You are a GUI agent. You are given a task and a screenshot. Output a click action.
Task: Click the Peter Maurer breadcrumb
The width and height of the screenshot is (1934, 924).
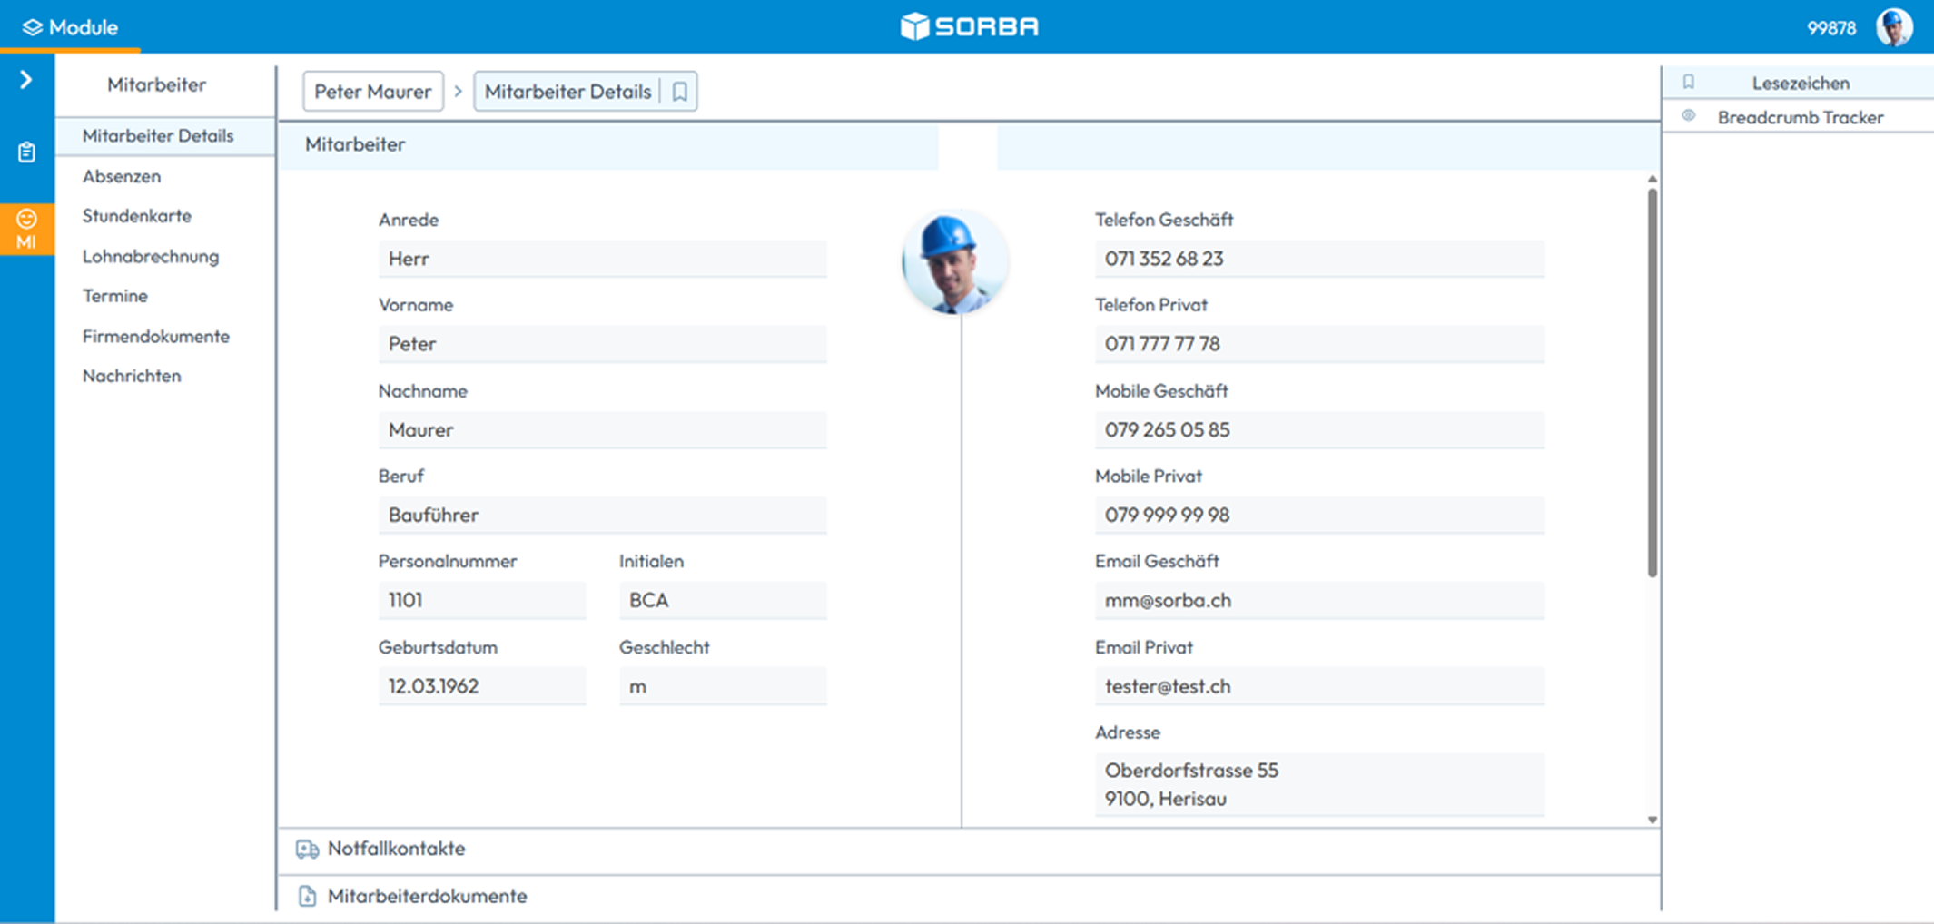coord(373,92)
